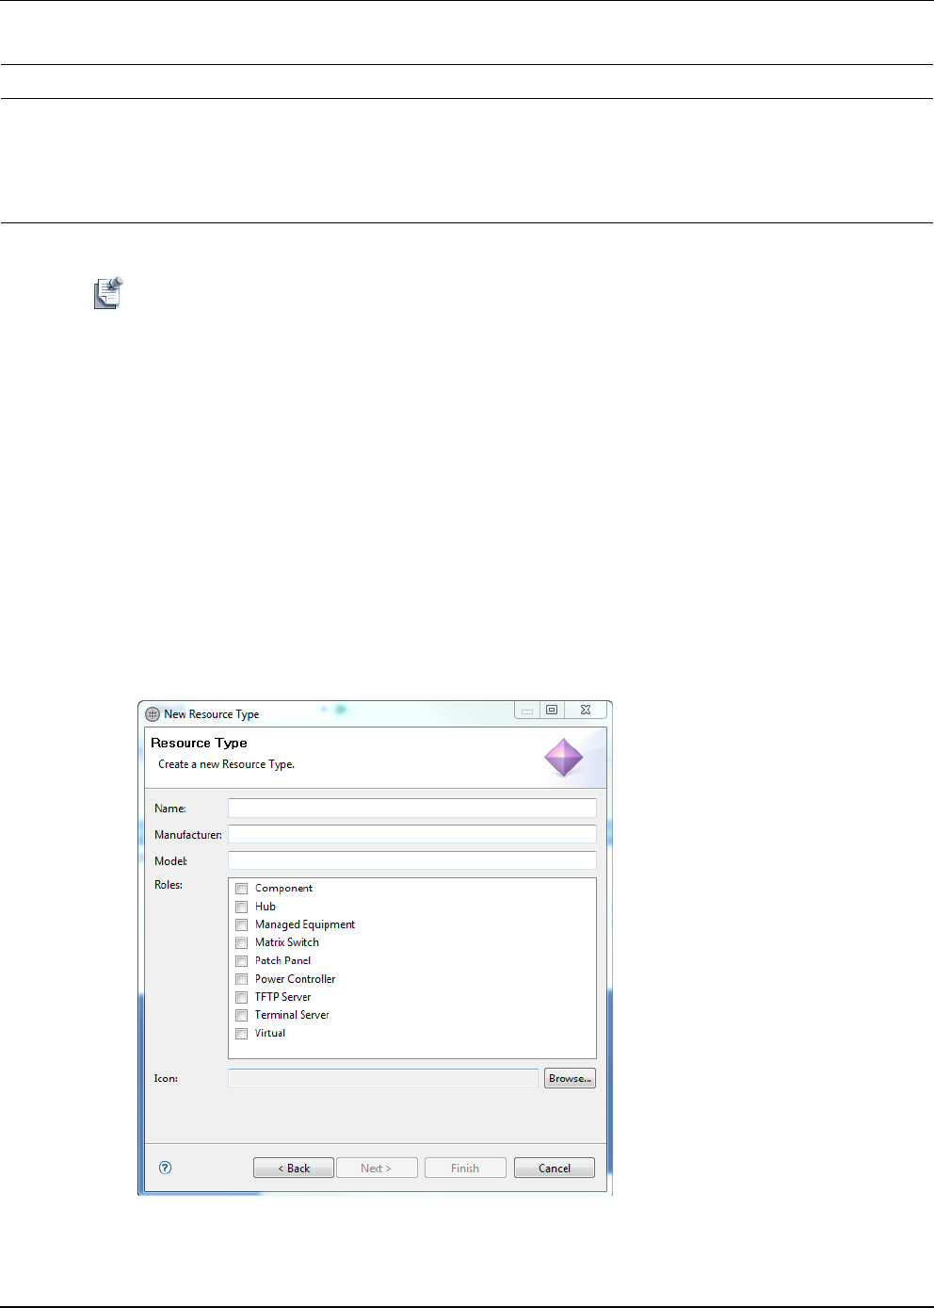Select the Matrix Switch role checkbox
This screenshot has width=934, height=1308.
(242, 942)
